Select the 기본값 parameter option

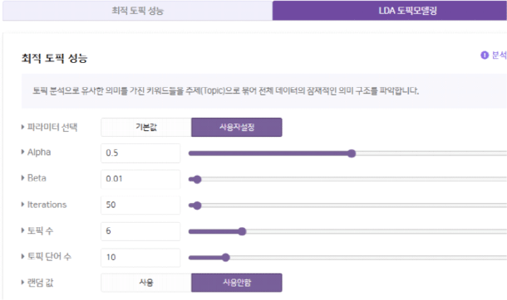146,128
